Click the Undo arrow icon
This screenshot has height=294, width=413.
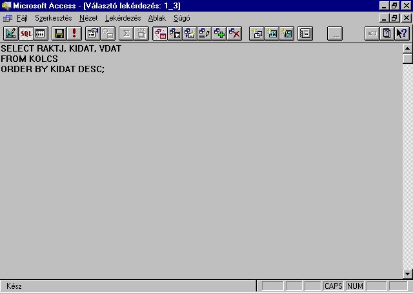click(372, 34)
